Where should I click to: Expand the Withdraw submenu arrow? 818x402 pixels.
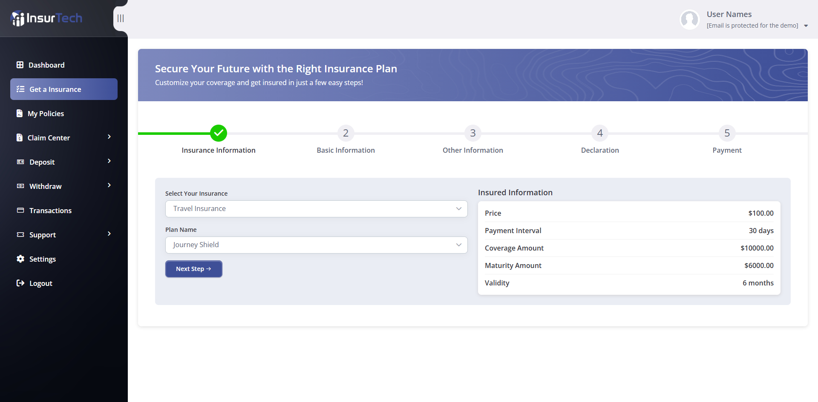pos(109,185)
